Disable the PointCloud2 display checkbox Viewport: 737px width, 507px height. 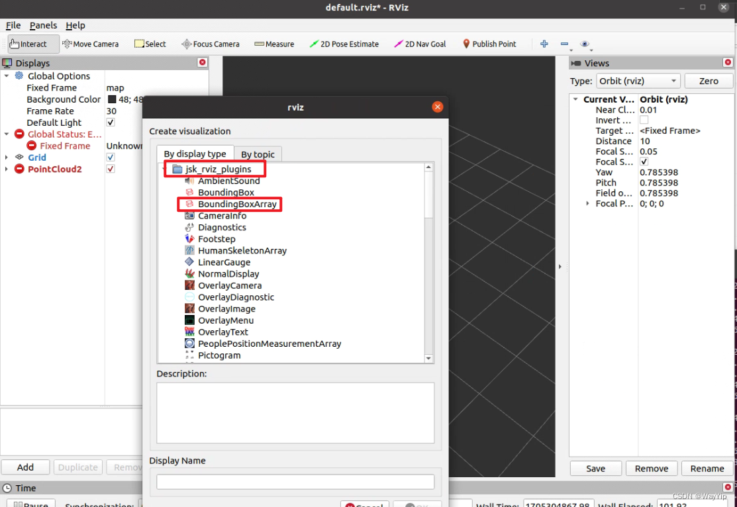109,169
